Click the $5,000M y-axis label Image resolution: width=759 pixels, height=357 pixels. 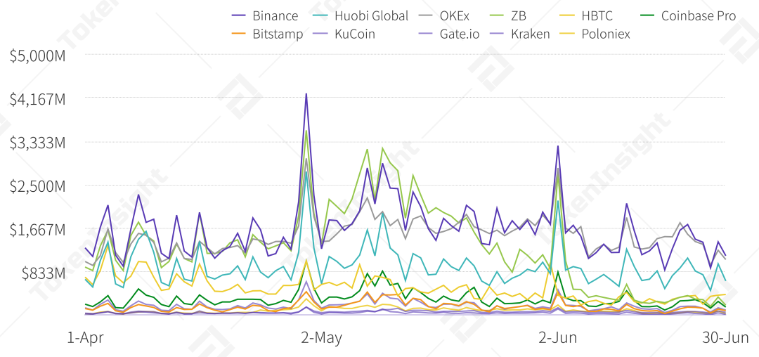pos(37,56)
